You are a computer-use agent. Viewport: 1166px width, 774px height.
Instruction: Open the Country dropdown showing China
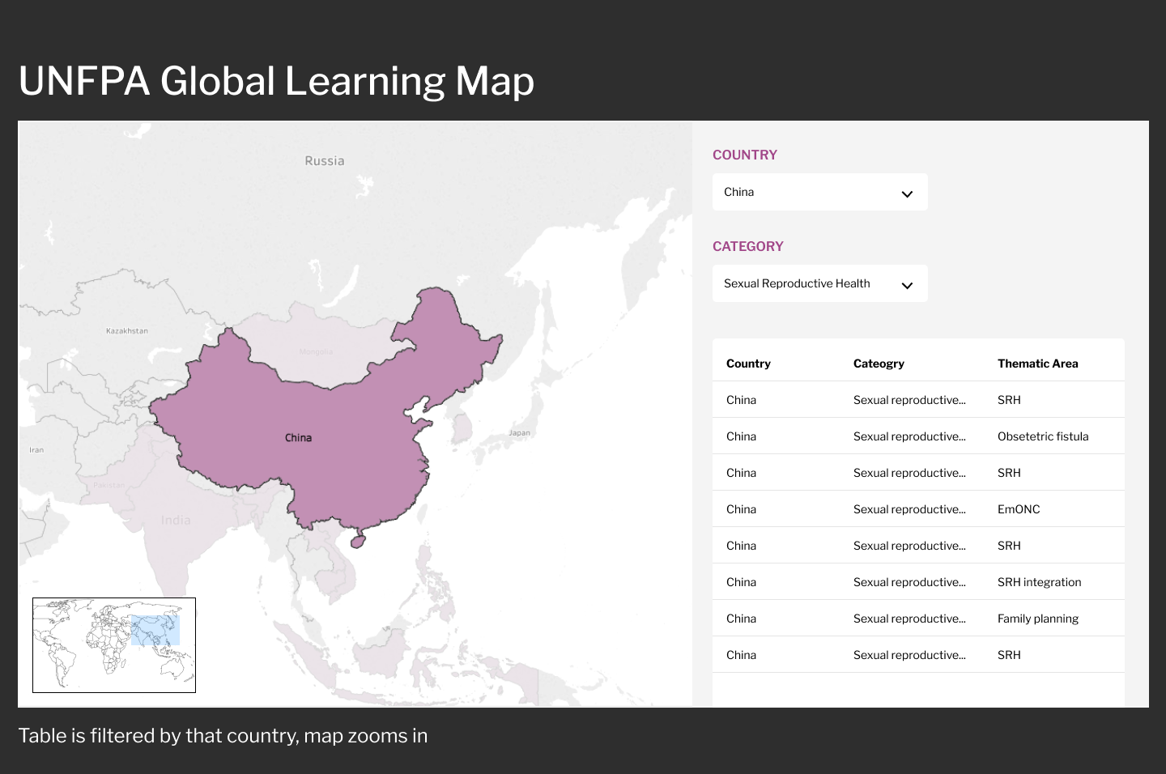(x=819, y=192)
